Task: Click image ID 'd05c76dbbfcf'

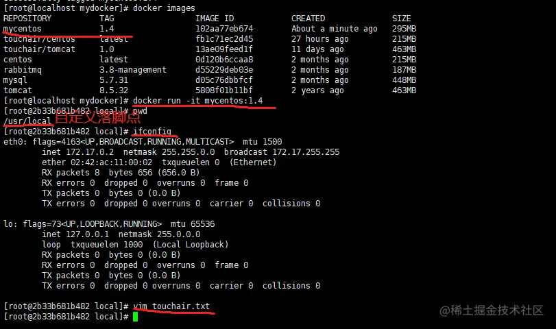Action: 224,80
